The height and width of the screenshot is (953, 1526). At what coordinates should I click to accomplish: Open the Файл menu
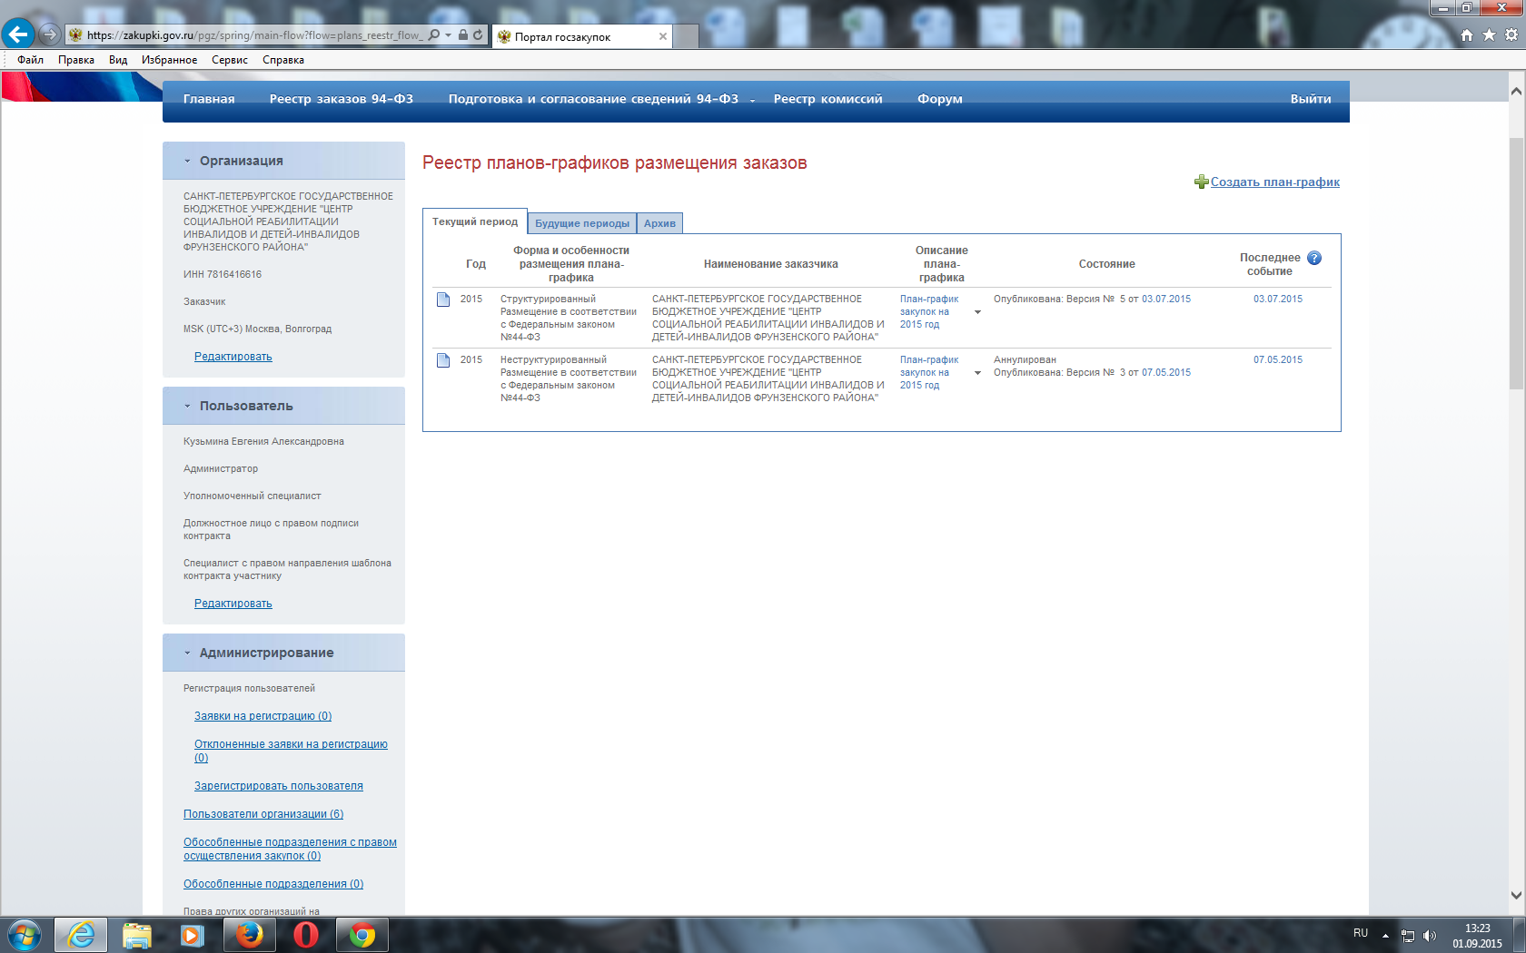point(30,60)
